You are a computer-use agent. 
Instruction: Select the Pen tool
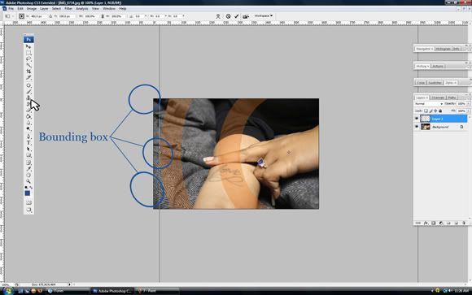(28, 137)
